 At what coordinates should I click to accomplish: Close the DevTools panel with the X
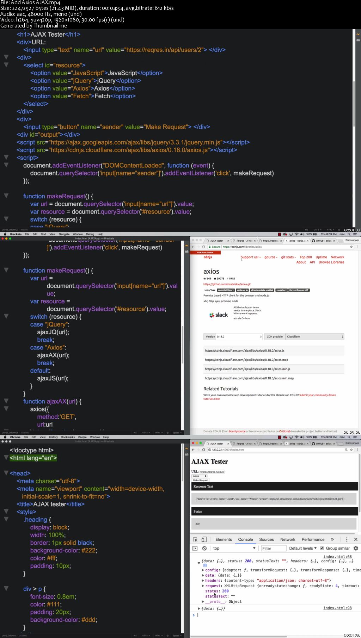(356, 539)
